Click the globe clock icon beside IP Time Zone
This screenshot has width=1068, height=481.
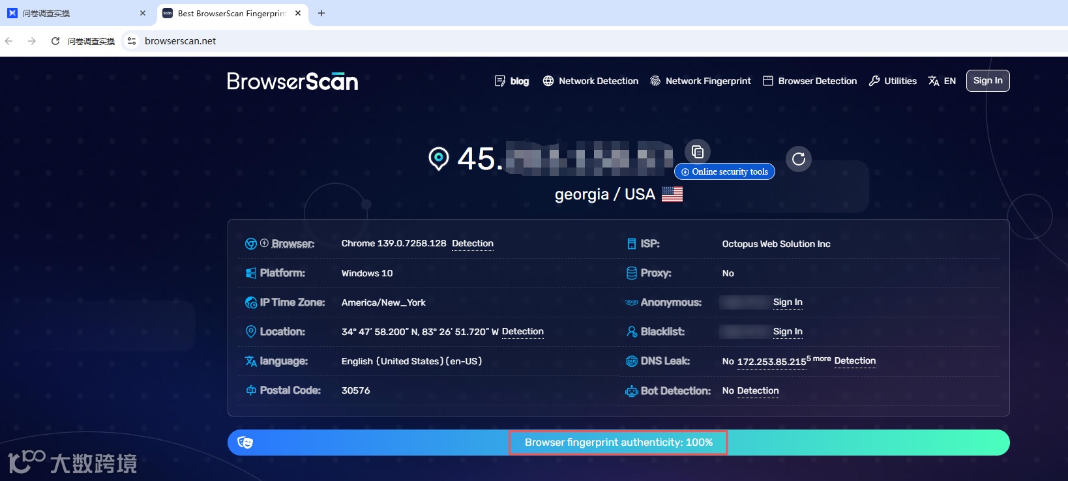point(251,302)
